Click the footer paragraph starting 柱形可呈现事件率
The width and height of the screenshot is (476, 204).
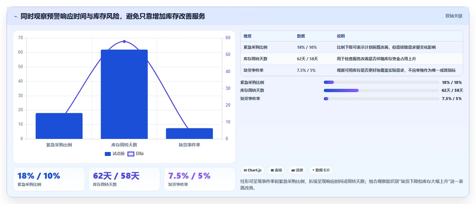352,185
